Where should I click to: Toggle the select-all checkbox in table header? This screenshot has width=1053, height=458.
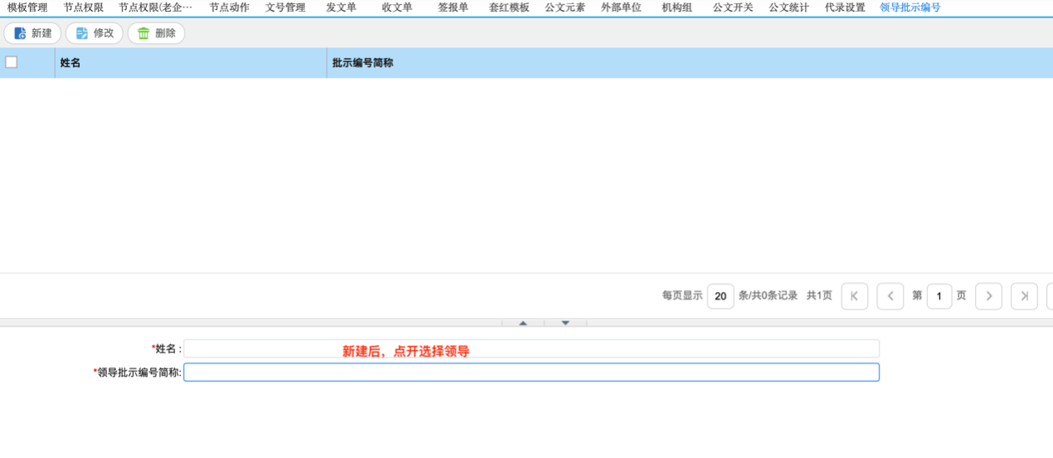click(12, 62)
